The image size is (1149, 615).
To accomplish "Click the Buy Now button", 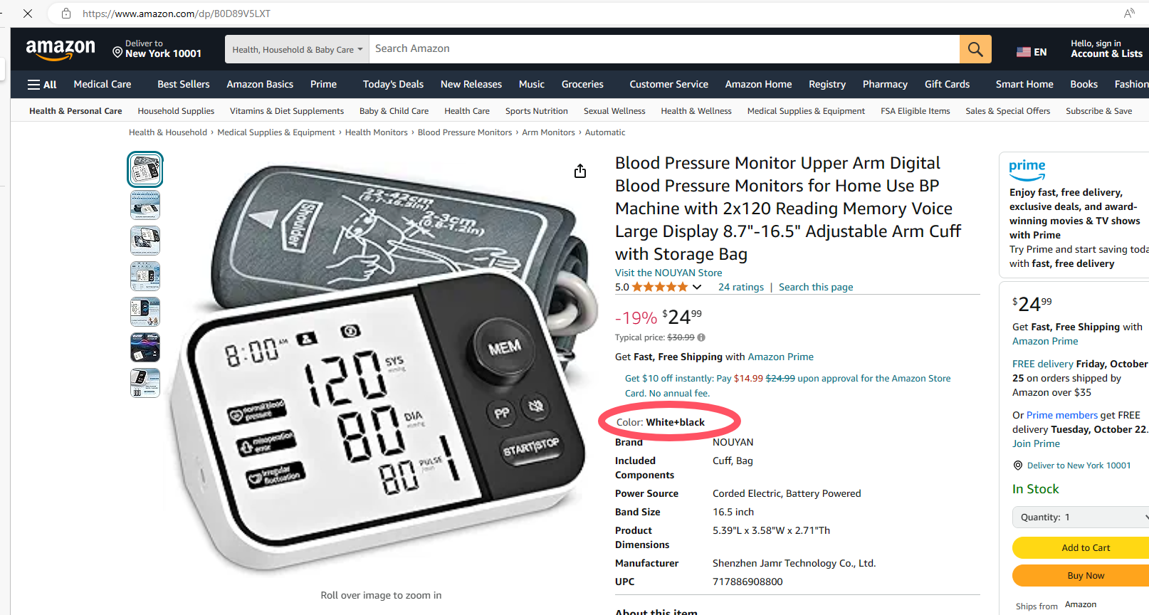I will point(1081,576).
